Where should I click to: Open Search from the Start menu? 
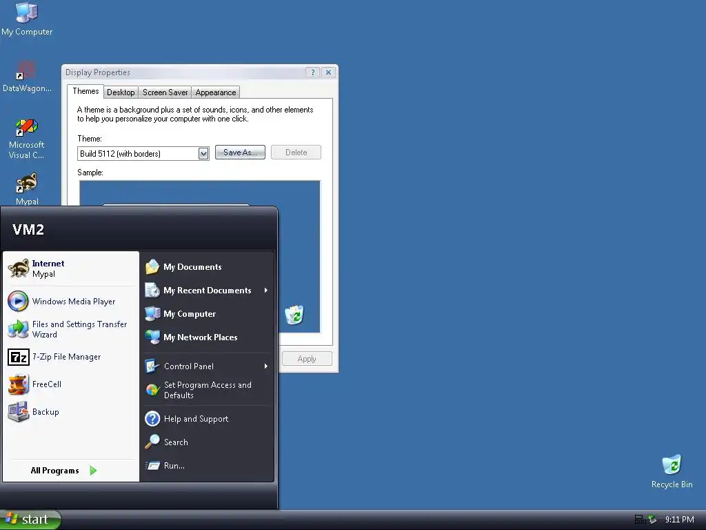coord(207,442)
